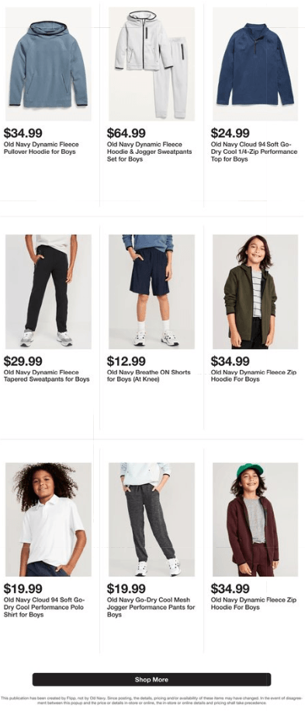This screenshot has height=711, width=305.
Task: Select the navy Breathe ON shorts photo
Action: [x=151, y=291]
